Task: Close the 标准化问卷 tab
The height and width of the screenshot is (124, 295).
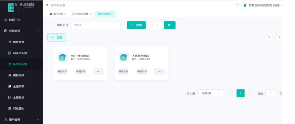Action: [x=112, y=14]
